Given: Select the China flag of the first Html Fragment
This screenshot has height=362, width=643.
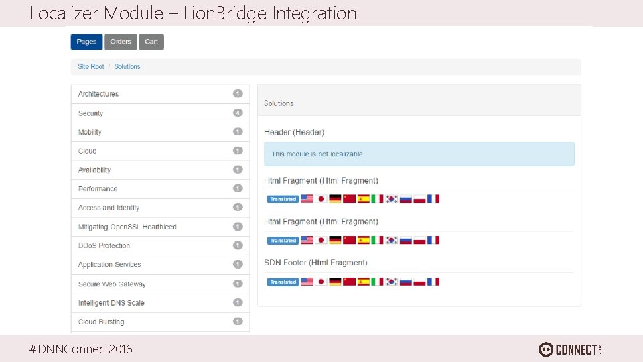Looking at the screenshot, I should [x=349, y=199].
